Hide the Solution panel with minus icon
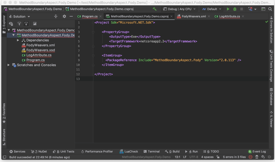Viewport: 275px width, 162px height. pos(71,16)
